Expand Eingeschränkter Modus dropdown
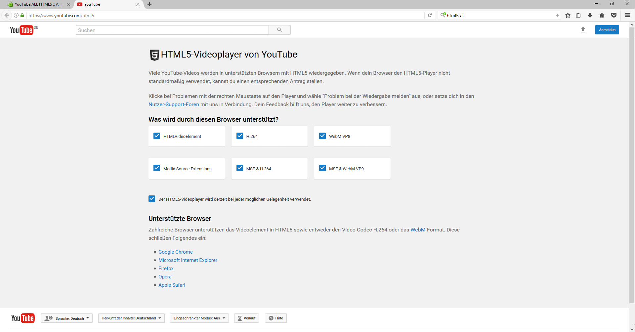635x332 pixels. coord(199,318)
